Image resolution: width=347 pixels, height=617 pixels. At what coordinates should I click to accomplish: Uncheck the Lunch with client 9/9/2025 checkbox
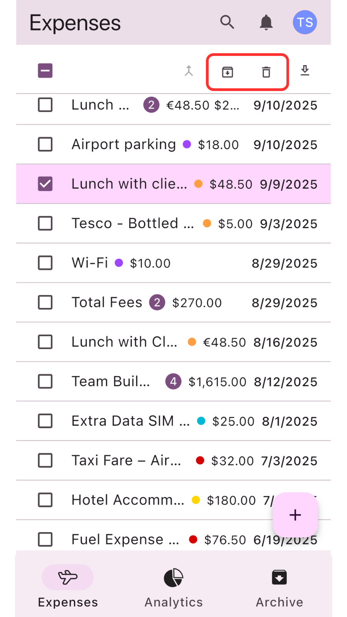tap(45, 184)
